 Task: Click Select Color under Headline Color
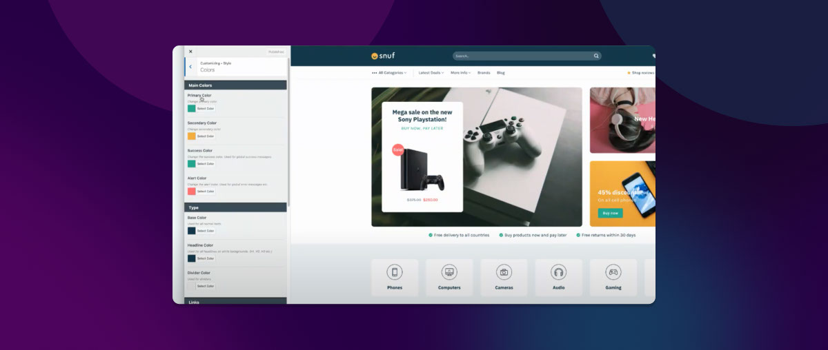(206, 258)
